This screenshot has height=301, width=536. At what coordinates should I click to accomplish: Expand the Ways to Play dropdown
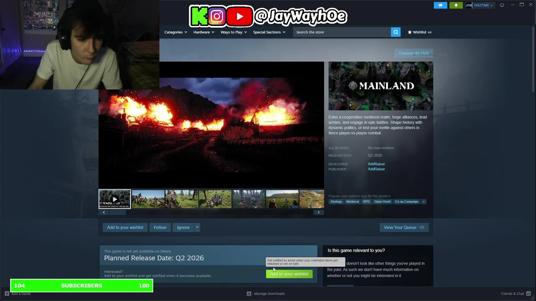[234, 32]
